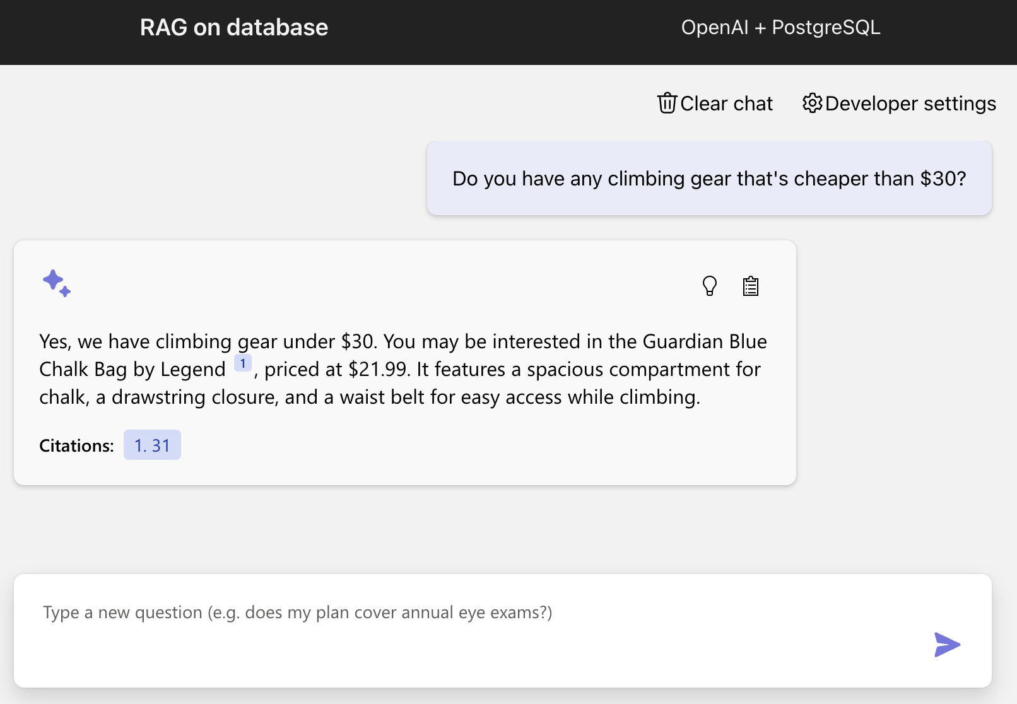Click the "OpenAI + PostgreSQL" header label
This screenshot has height=704, width=1017.
(x=780, y=26)
